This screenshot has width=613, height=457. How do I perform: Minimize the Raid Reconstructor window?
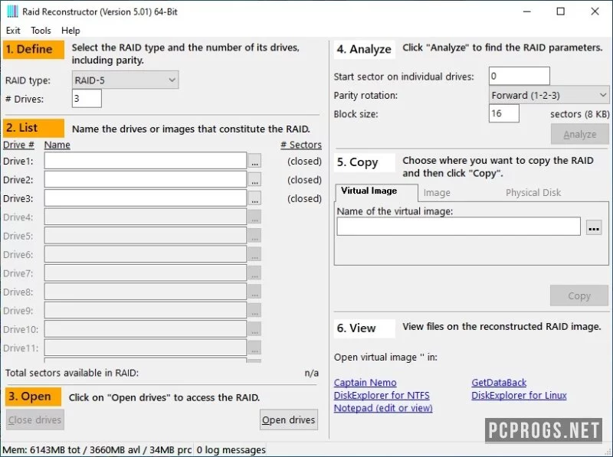[527, 11]
